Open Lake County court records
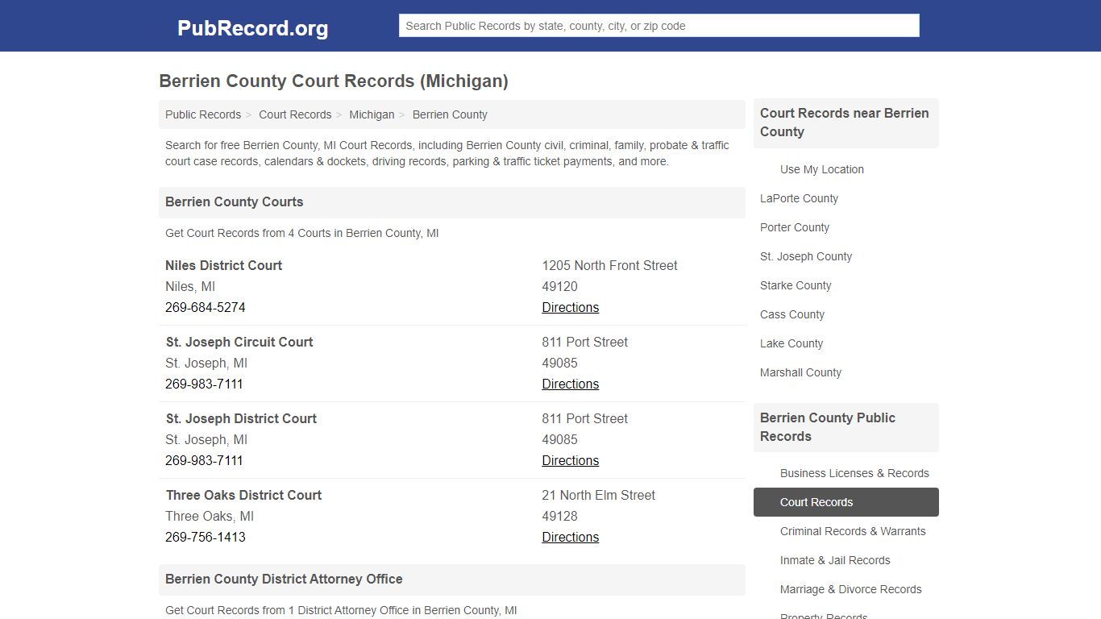 tap(791, 343)
